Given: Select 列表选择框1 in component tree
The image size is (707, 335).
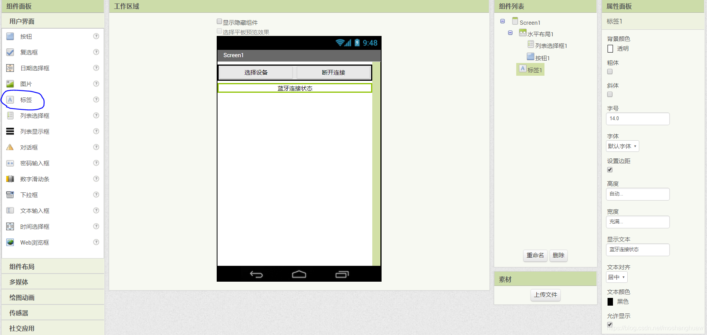Looking at the screenshot, I should pos(551,46).
